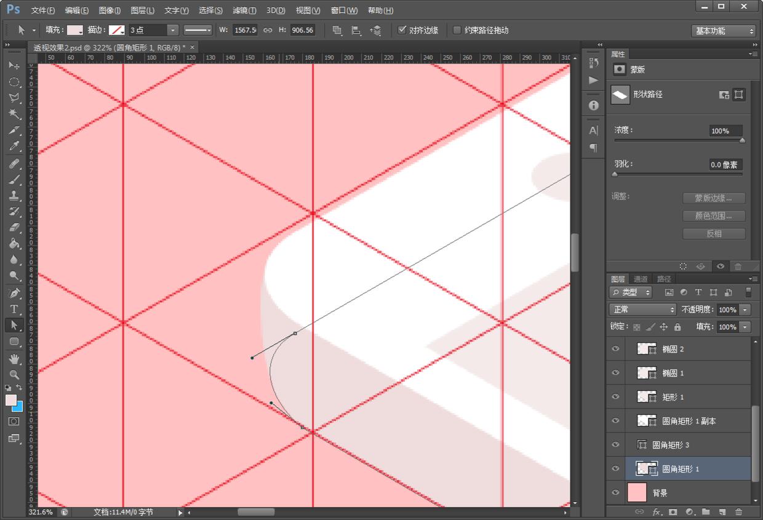Image resolution: width=763 pixels, height=520 pixels.
Task: Expand the stroke width 3 点 dropdown
Action: pos(173,30)
